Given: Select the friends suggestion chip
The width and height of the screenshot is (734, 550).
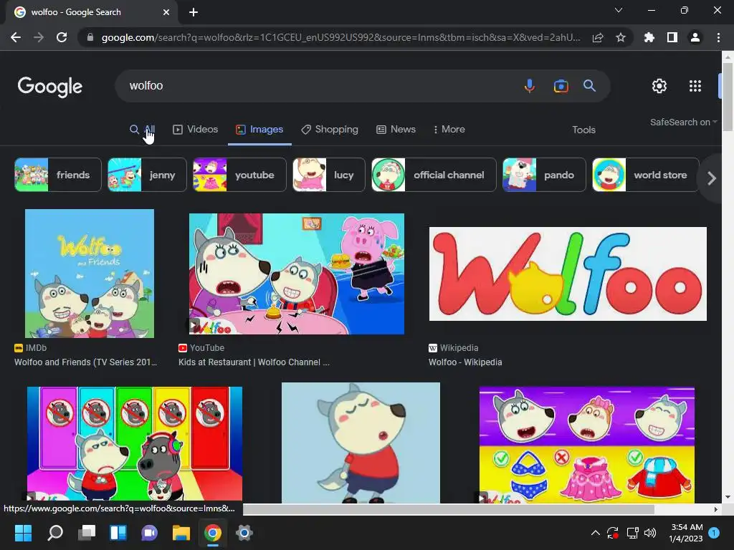Looking at the screenshot, I should click(58, 175).
